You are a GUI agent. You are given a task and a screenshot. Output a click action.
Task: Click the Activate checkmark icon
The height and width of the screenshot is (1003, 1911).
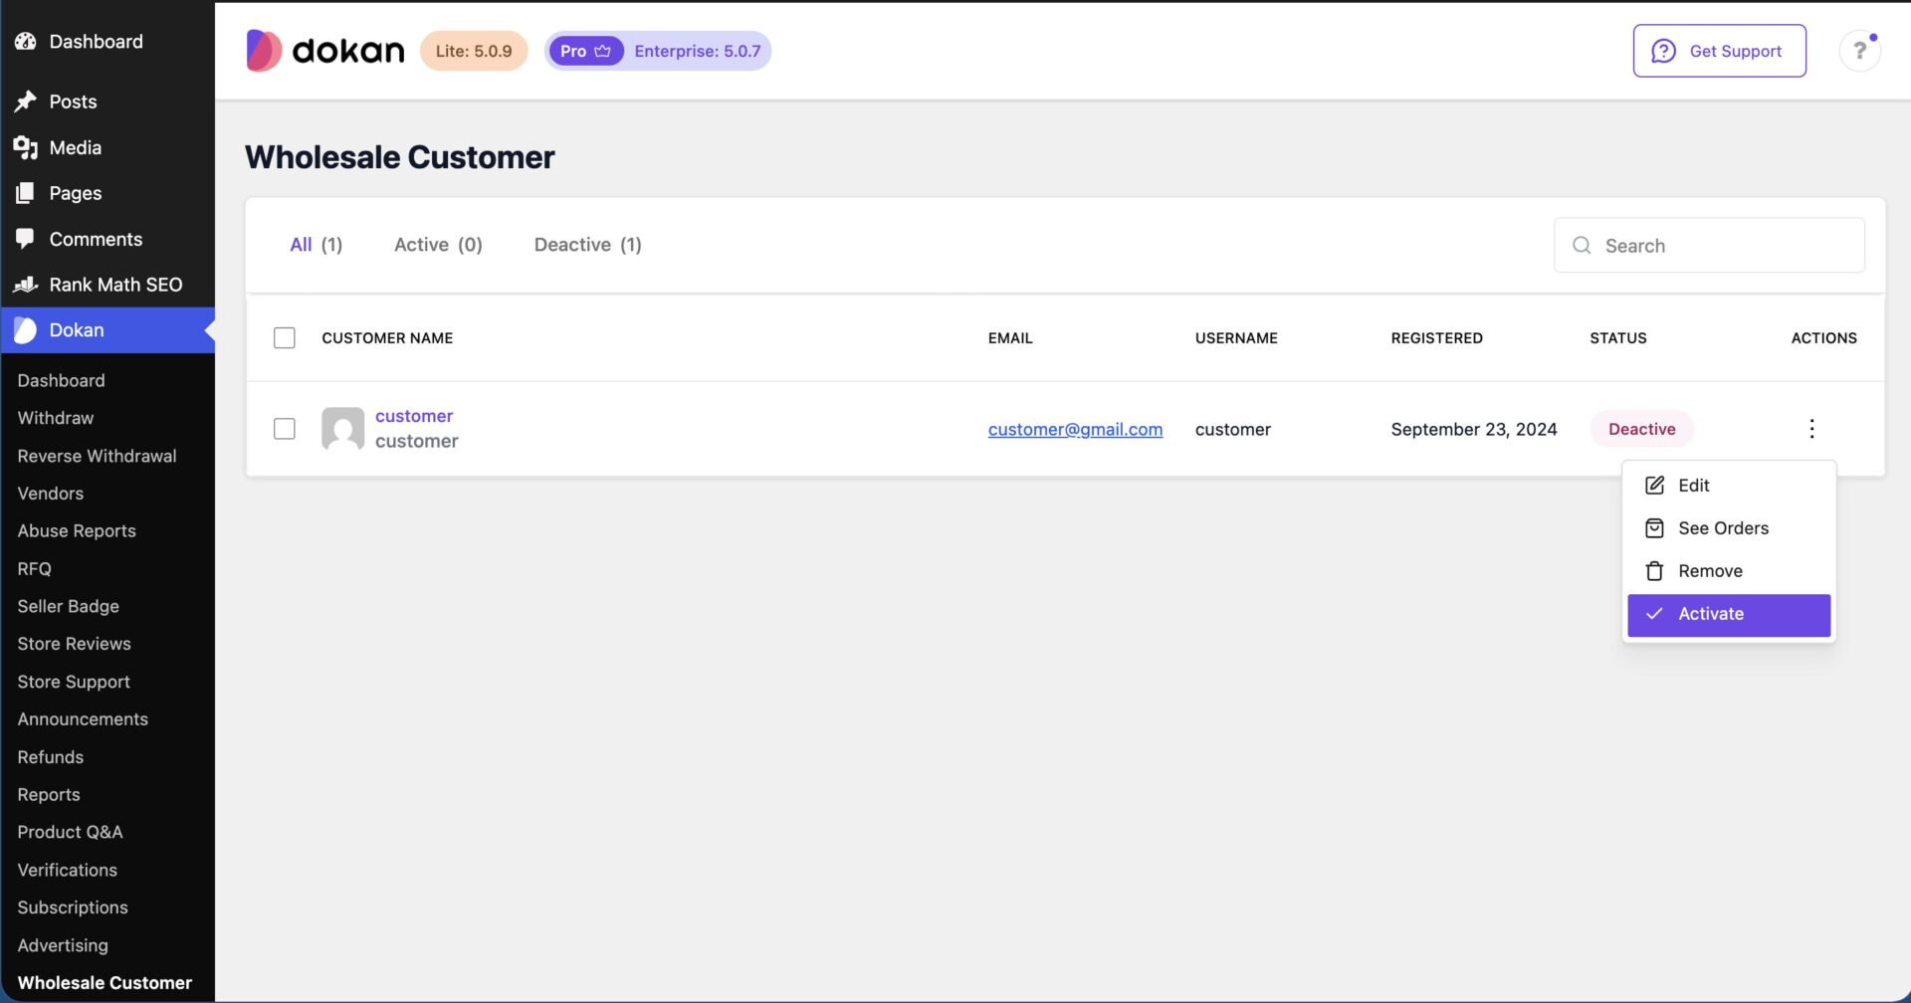1654,614
